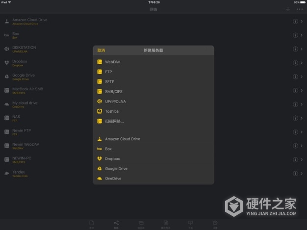
Task: Click the Newin FTP row chevron
Action: [x=302, y=132]
